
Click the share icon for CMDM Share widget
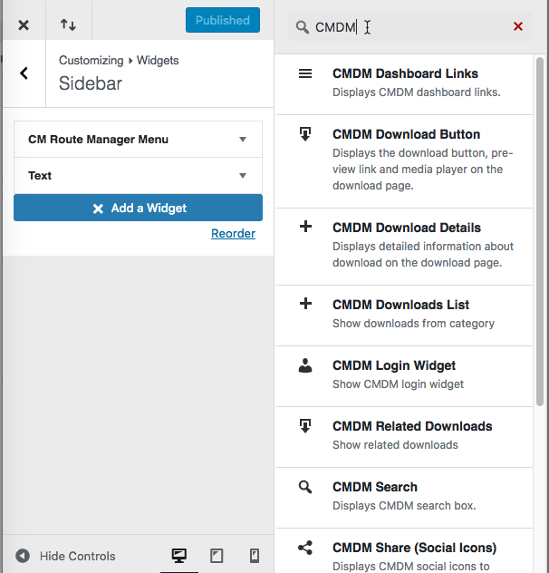point(305,548)
